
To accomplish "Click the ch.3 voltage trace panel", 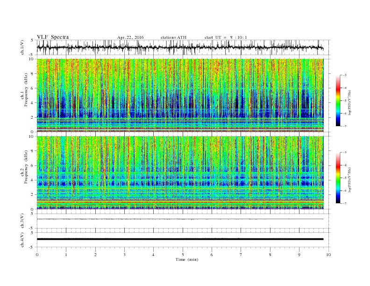I will click(184, 221).
